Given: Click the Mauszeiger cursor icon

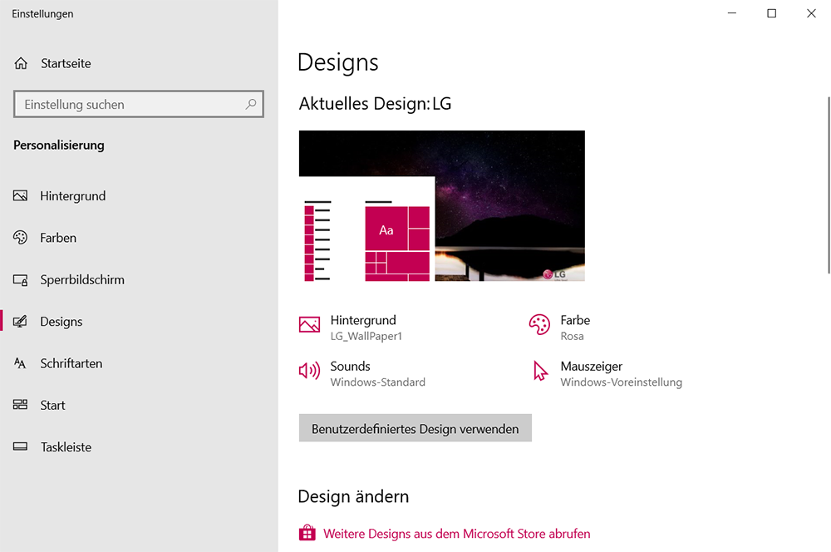Looking at the screenshot, I should click(540, 372).
